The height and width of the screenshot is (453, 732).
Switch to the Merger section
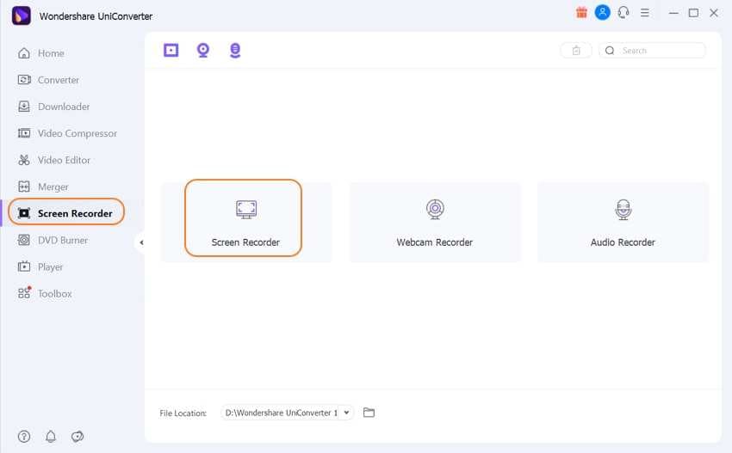43,187
